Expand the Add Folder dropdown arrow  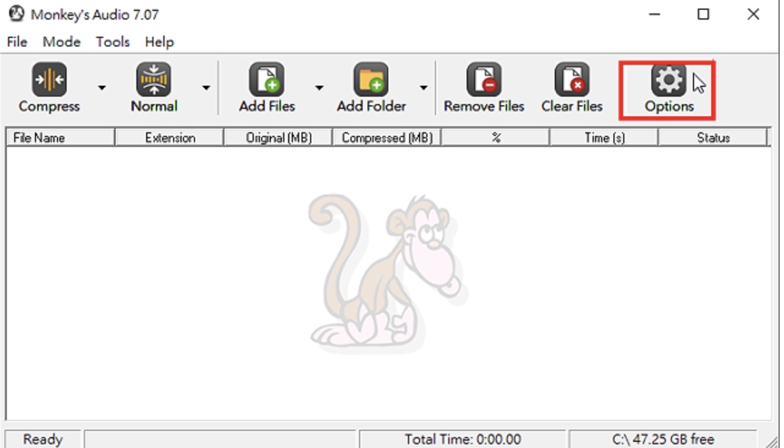coord(424,88)
